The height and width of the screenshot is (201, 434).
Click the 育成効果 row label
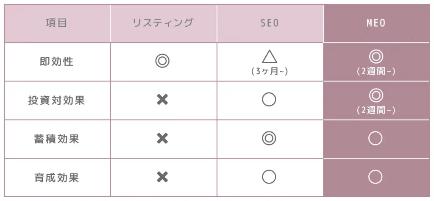(x=57, y=177)
